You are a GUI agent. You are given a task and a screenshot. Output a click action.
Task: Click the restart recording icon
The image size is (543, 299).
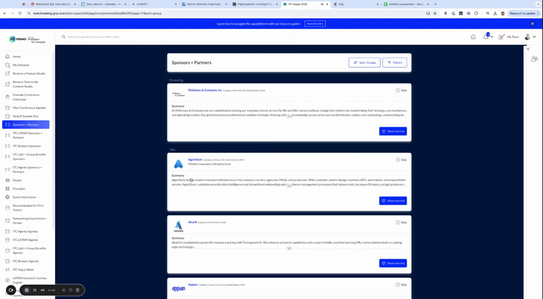point(71,290)
